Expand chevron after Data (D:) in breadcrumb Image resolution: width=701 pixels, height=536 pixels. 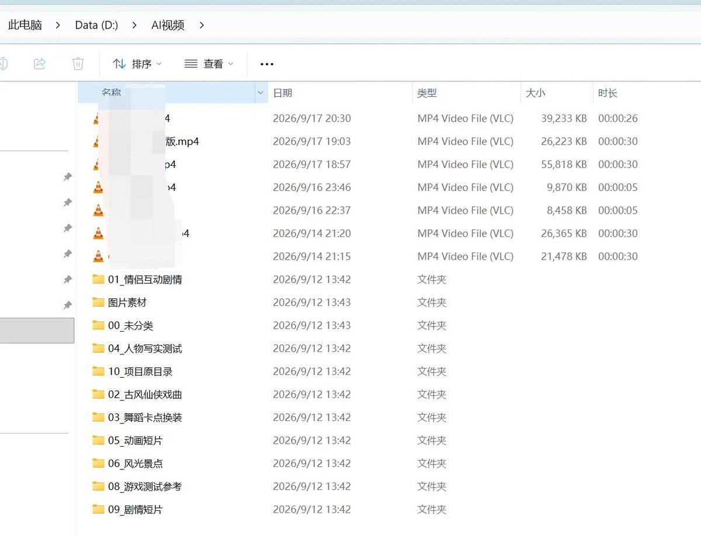coord(134,25)
